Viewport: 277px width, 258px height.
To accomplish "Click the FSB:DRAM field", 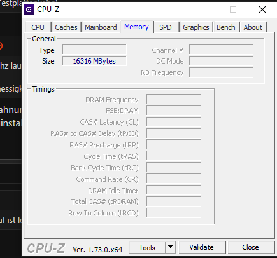I will click(x=173, y=111).
